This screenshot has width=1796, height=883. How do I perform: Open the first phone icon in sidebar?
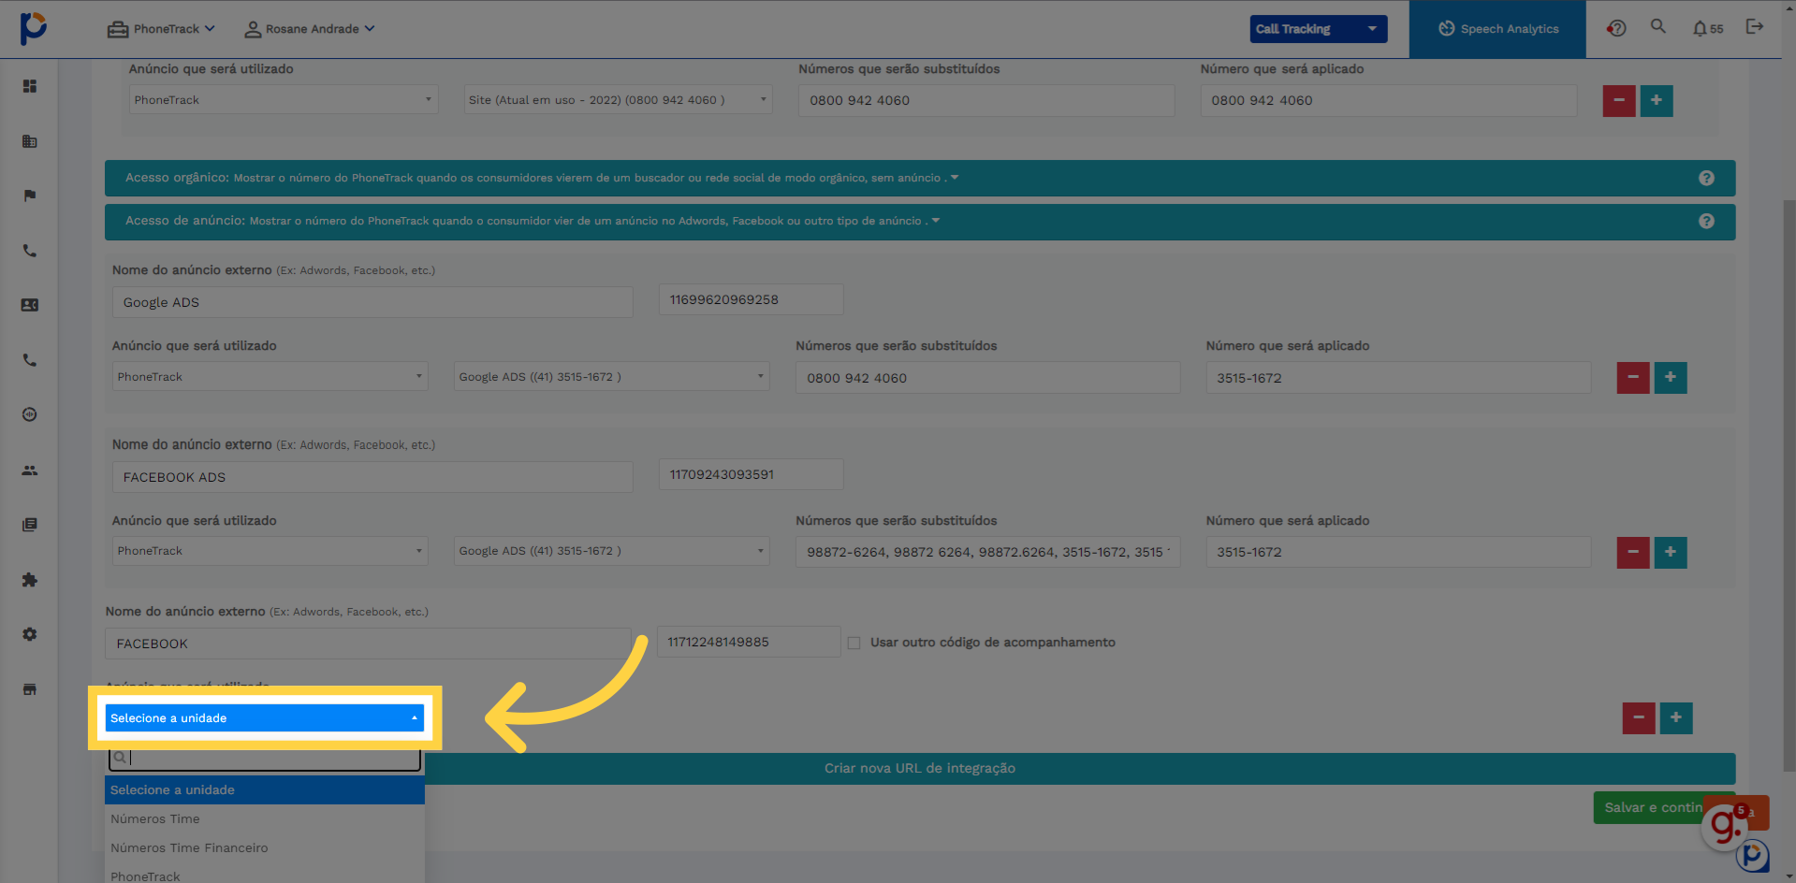(x=30, y=251)
